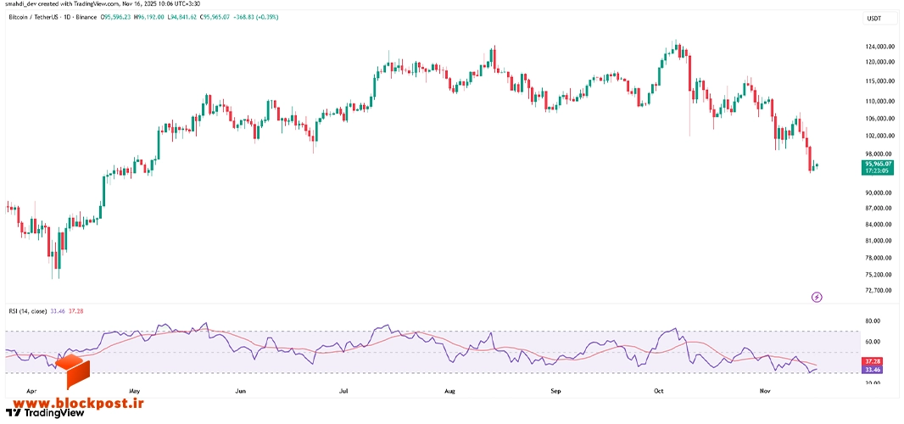This screenshot has width=904, height=424.
Task: Click the 87,000.00 price axis label
Action: coord(879,209)
